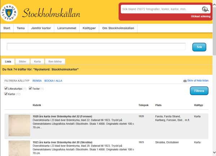Viewport: 216px width, 156px height.
Task: Open Utökad sökning advanced search
Action: (x=200, y=16)
